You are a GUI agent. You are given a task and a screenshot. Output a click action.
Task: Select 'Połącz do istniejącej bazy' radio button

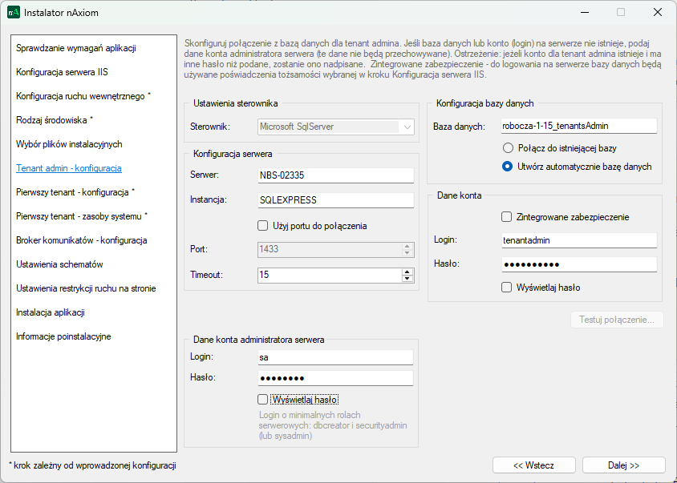507,148
